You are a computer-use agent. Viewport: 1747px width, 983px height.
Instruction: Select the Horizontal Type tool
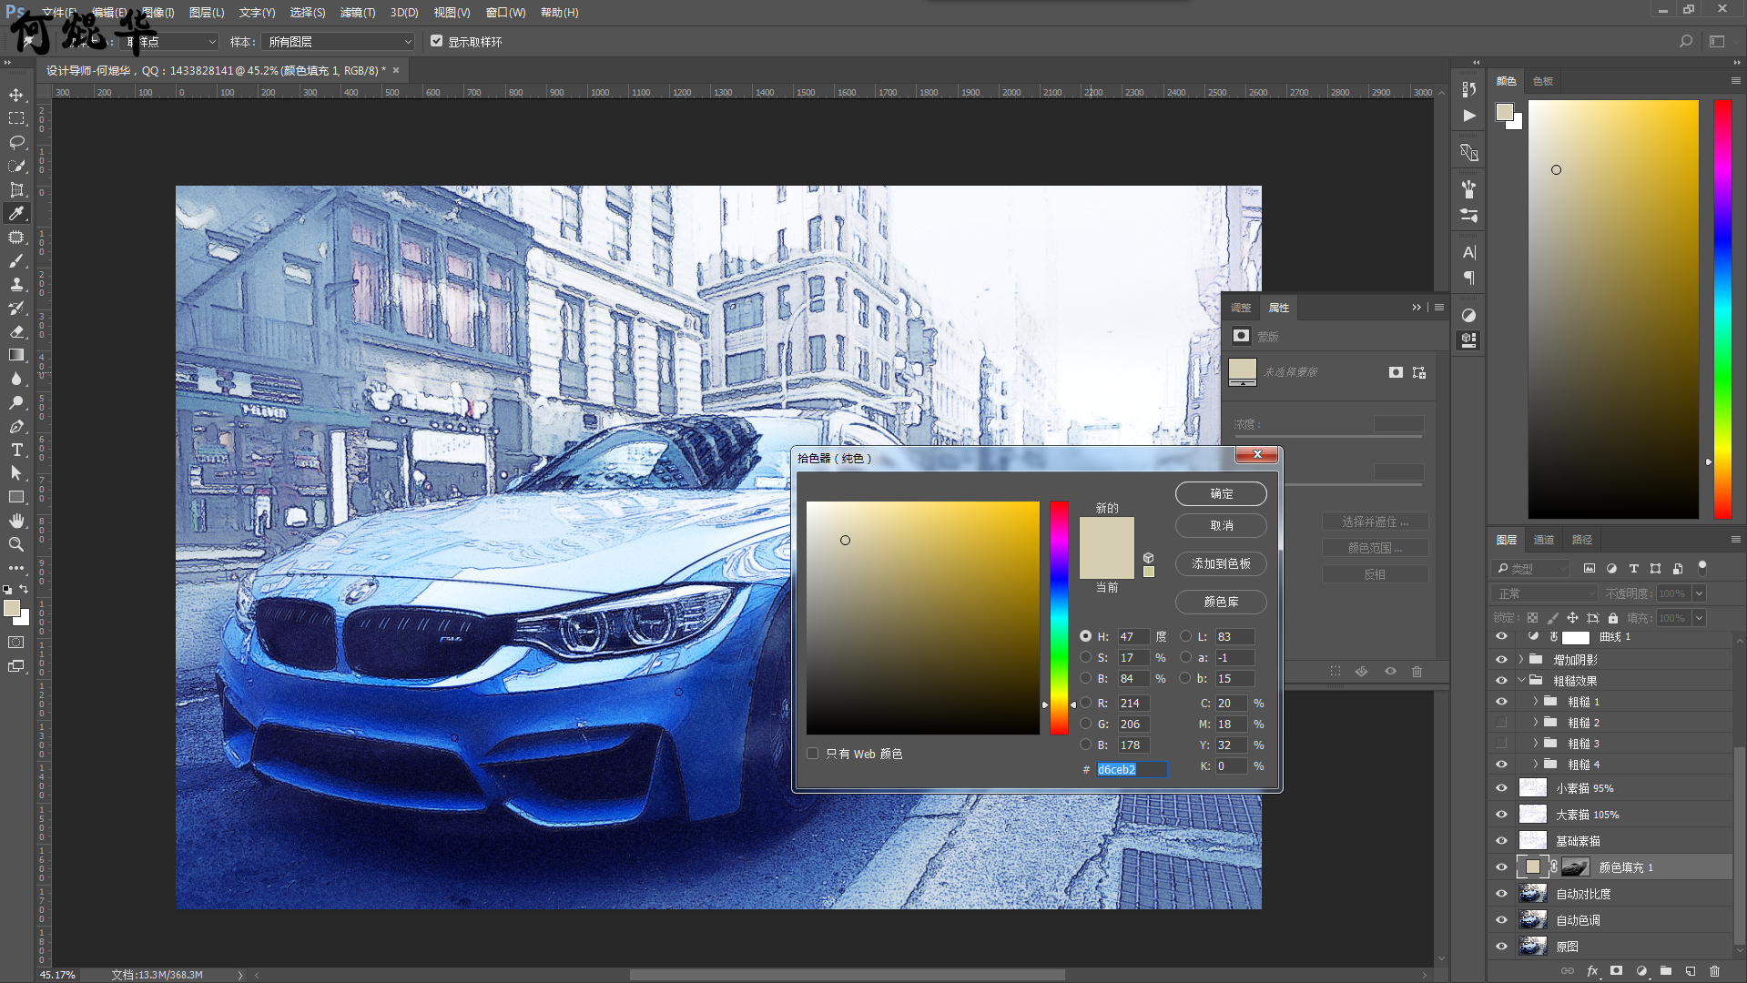tap(16, 451)
